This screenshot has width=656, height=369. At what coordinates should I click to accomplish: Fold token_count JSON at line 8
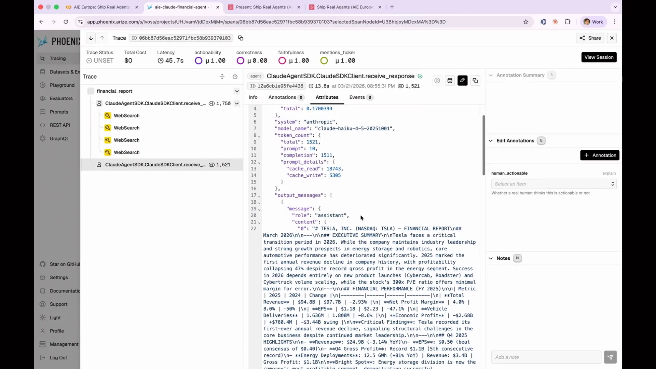(x=259, y=136)
